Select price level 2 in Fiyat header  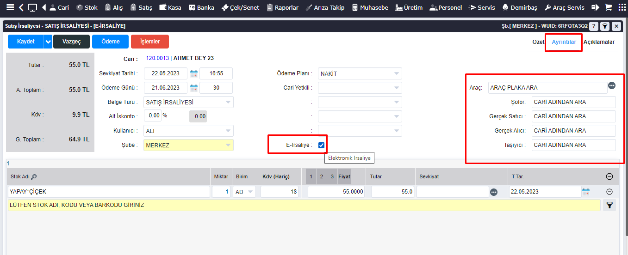[x=322, y=177]
